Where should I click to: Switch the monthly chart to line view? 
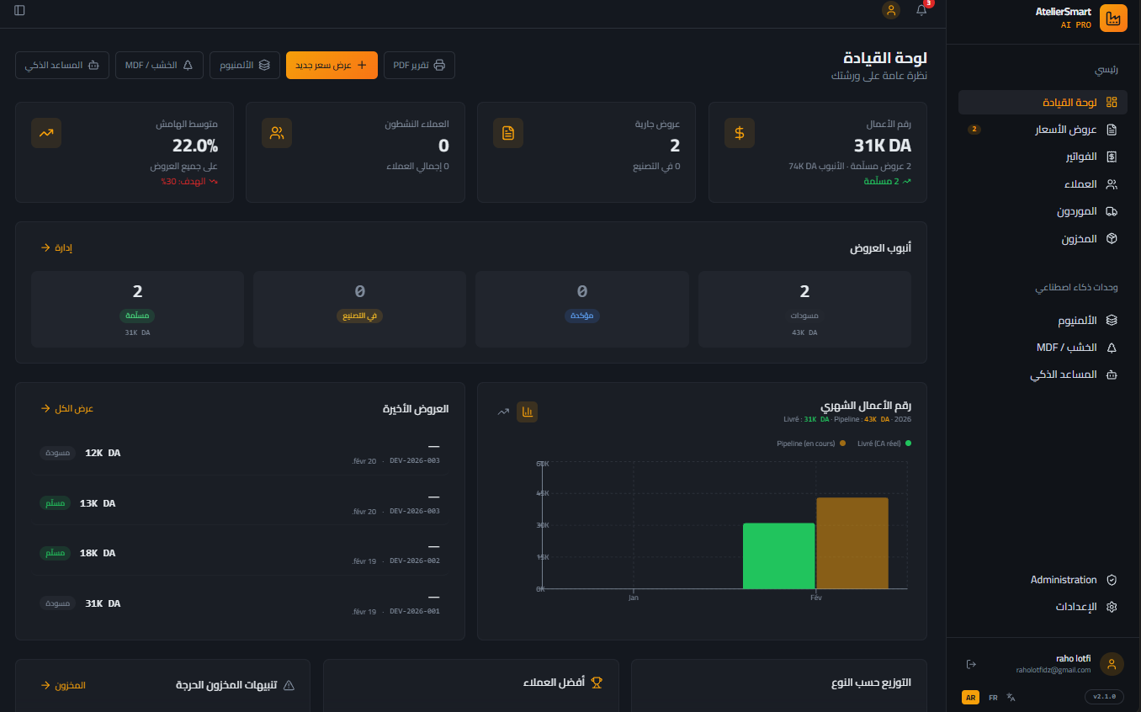[503, 412]
